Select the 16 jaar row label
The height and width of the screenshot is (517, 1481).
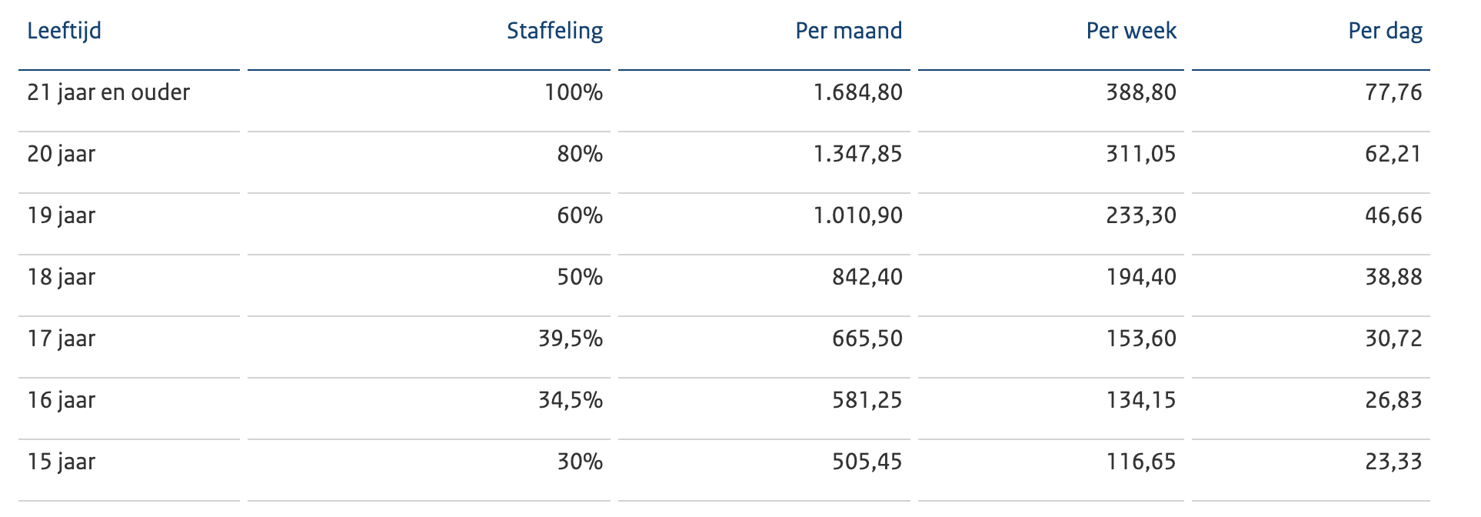point(62,400)
